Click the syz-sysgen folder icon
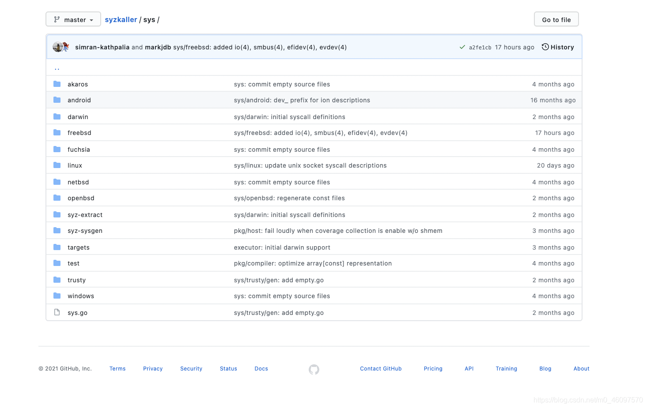647x408 pixels. (x=57, y=230)
